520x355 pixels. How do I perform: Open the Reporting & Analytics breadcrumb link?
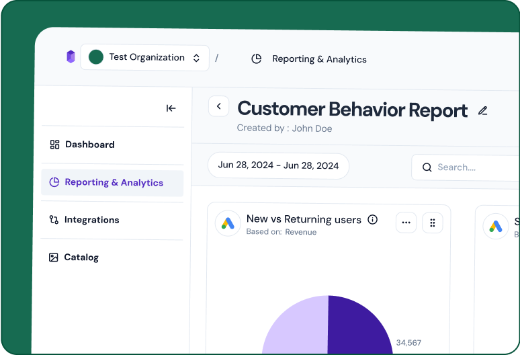pos(319,59)
